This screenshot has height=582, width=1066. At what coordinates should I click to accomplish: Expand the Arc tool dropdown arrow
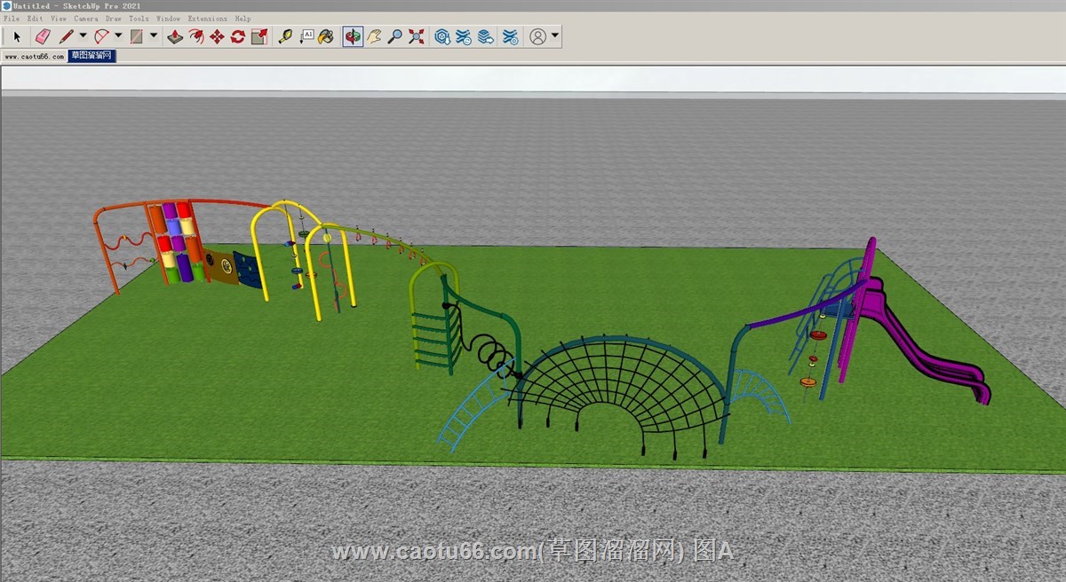tap(118, 36)
